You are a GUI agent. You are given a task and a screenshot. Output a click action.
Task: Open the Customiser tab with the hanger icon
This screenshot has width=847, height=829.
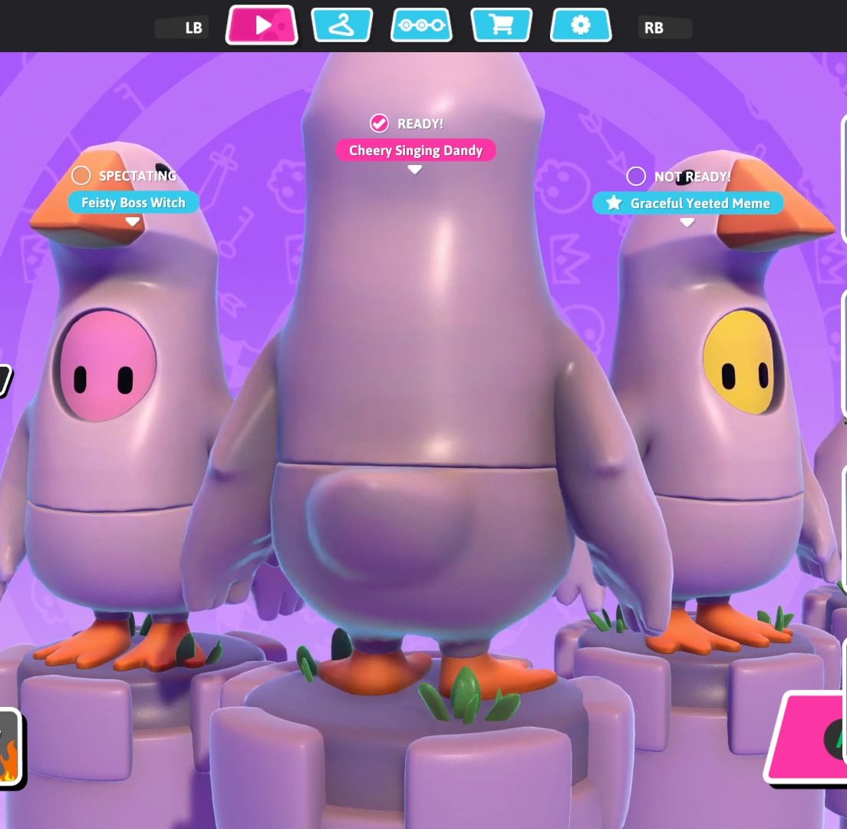(x=341, y=25)
